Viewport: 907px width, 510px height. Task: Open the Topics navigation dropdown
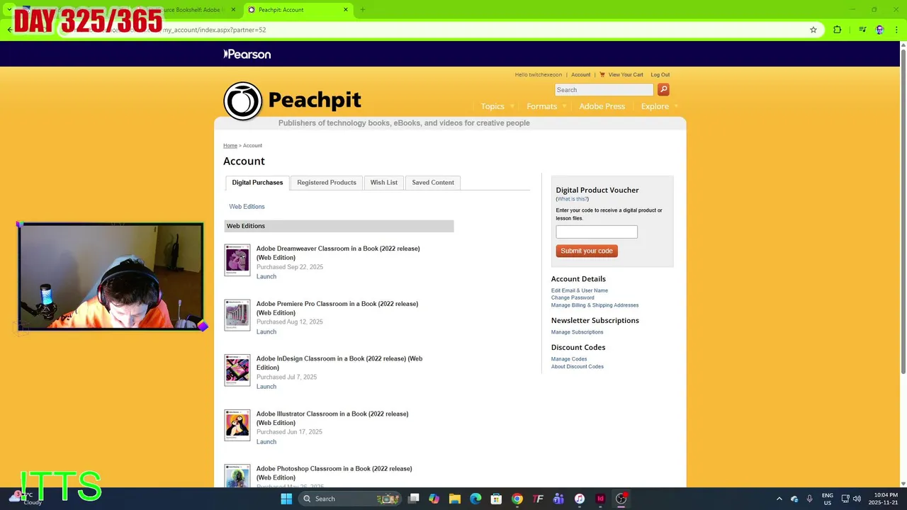(497, 106)
